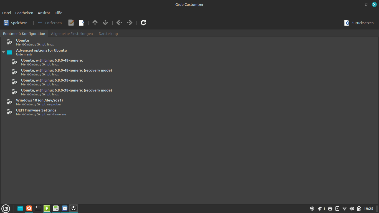The width and height of the screenshot is (379, 213).
Task: Open the Linux Mint start menu
Action: point(6,209)
